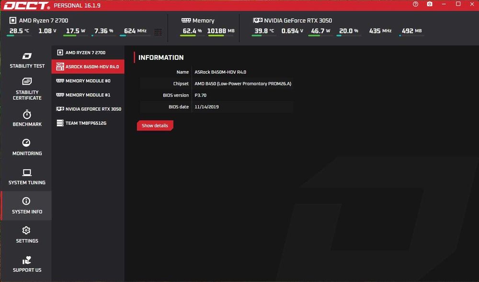Viewport: 479px width, 282px height.
Task: Select Memory Module #0 entry
Action: click(x=88, y=81)
